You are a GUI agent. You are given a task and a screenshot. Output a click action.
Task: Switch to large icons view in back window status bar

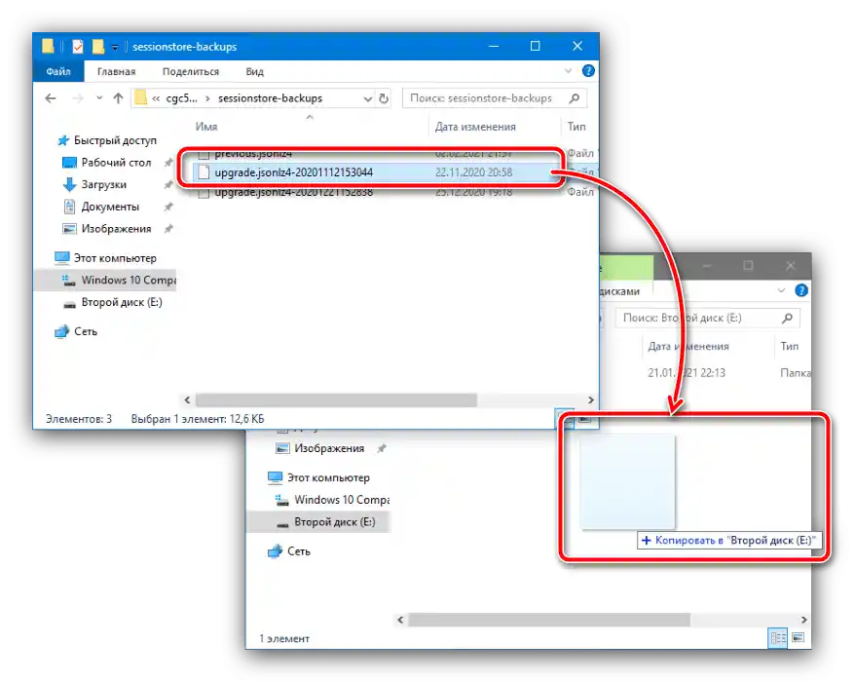(x=798, y=638)
